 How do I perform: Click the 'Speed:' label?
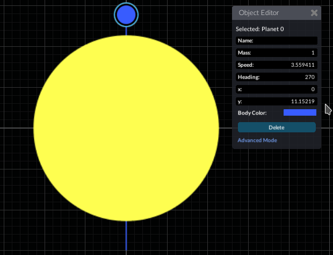pyautogui.click(x=245, y=65)
